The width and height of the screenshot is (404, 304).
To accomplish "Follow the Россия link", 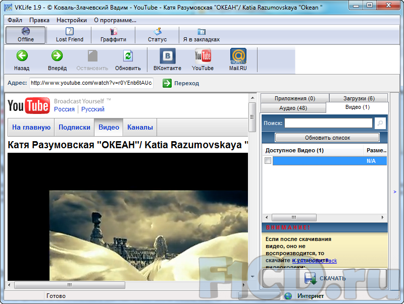I will [64, 109].
